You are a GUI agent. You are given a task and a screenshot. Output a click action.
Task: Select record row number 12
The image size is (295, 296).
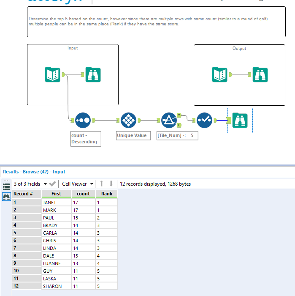pos(27,286)
